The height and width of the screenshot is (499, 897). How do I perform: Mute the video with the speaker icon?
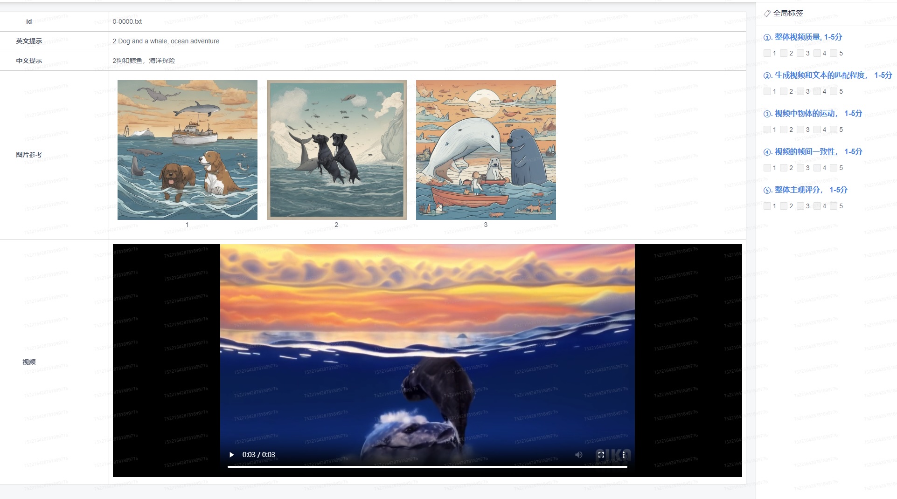[x=579, y=455]
